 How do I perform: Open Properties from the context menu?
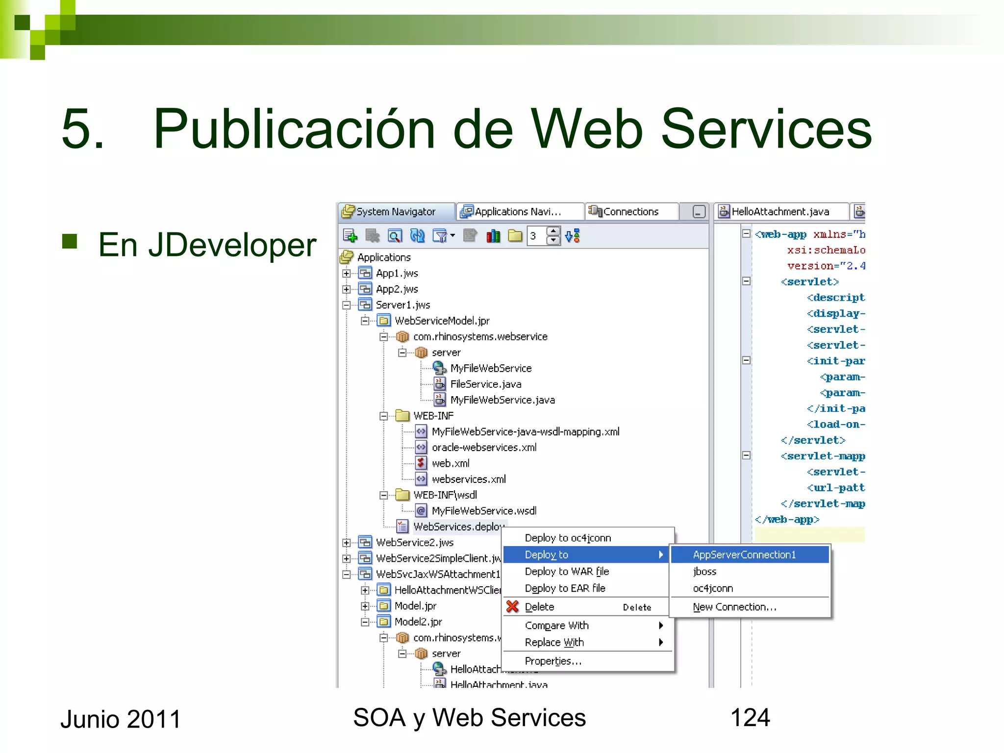tap(588, 661)
